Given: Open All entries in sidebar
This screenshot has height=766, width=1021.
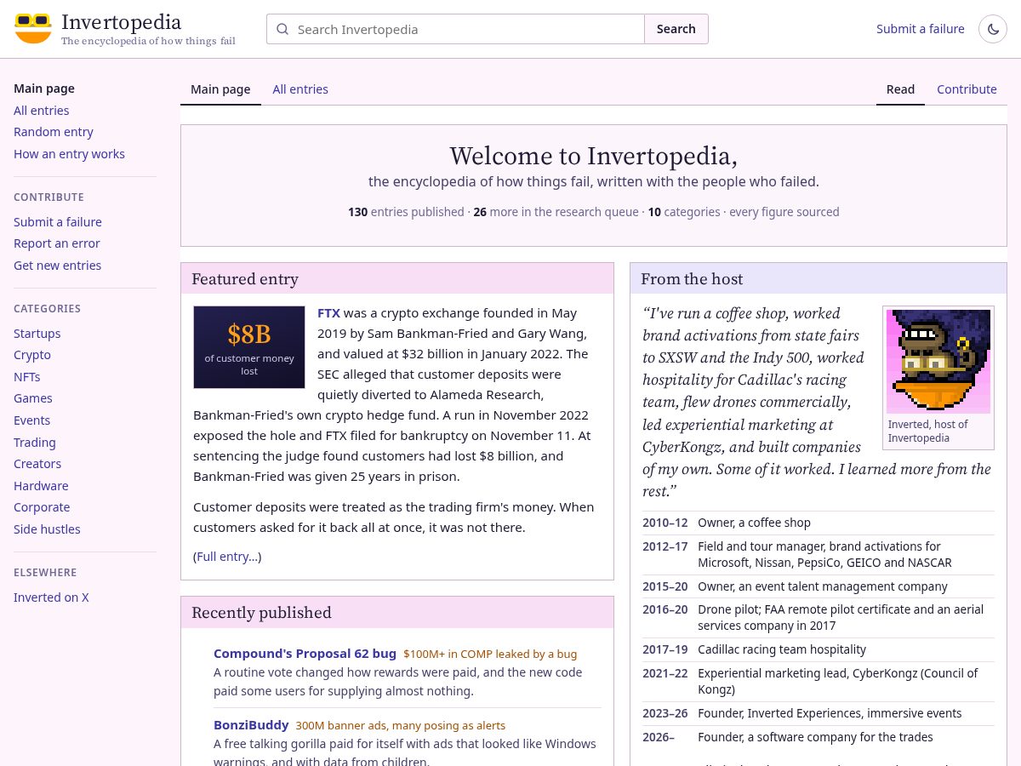Looking at the screenshot, I should pyautogui.click(x=42, y=111).
